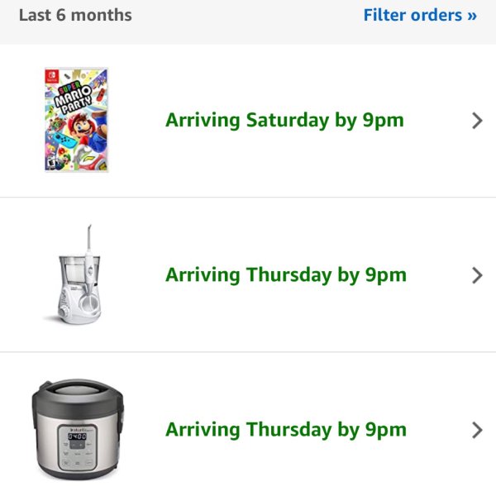Expand water flosser order via chevron arrow
Screen dimensions: 496x496
(477, 275)
